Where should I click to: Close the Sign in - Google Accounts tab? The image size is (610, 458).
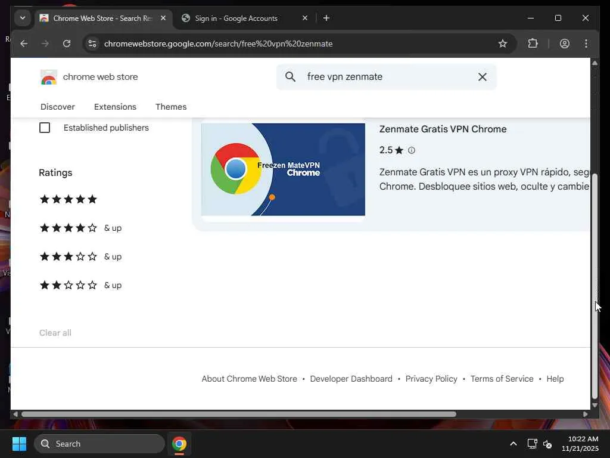pyautogui.click(x=305, y=18)
